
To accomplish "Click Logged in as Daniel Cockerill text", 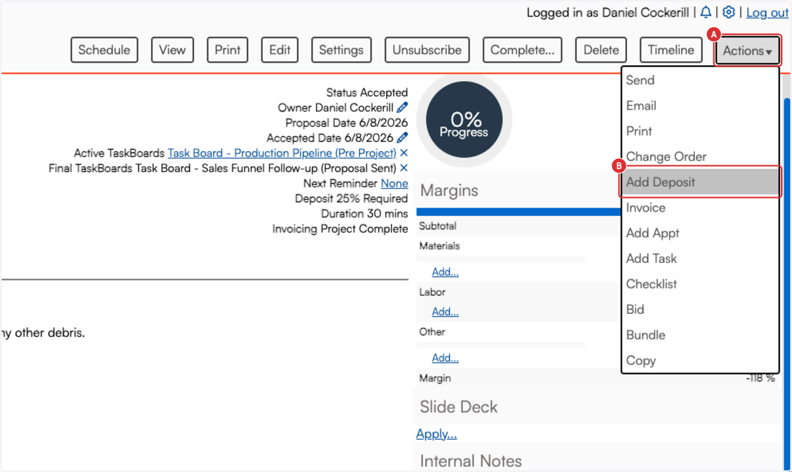I will [607, 13].
